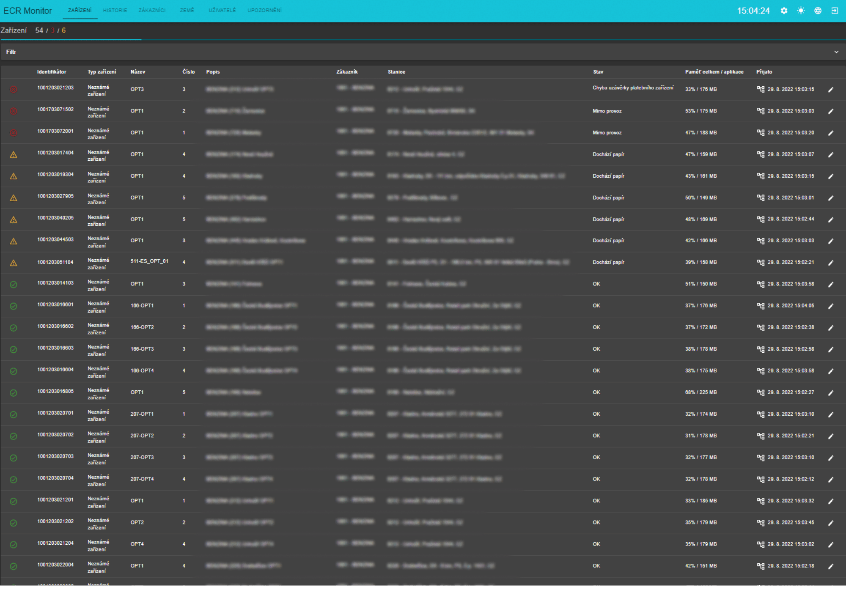
Task: Open the Zákazníci tab
Action: (x=152, y=10)
